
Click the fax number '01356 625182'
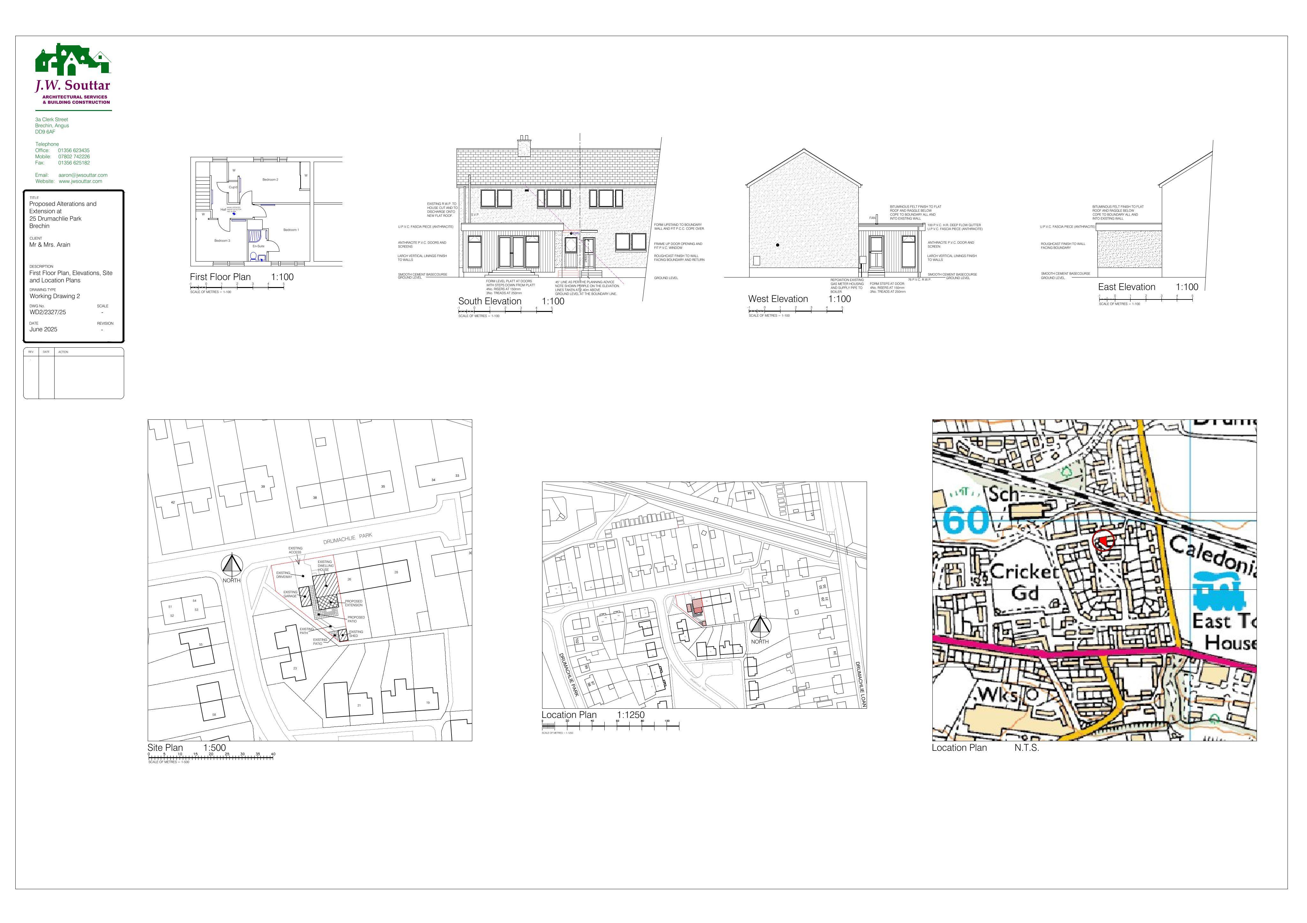[73, 163]
